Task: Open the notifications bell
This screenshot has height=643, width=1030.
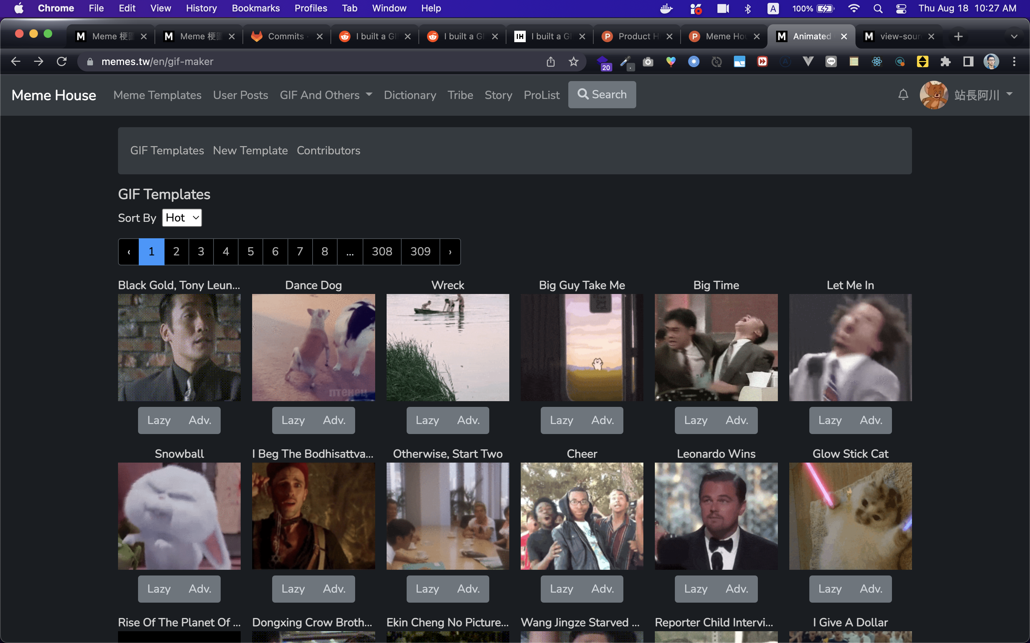Action: click(x=903, y=95)
